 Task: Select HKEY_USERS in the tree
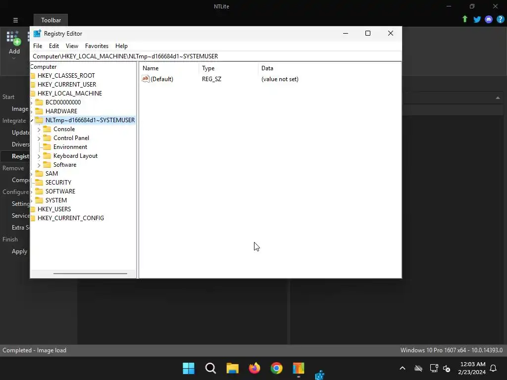[54, 209]
